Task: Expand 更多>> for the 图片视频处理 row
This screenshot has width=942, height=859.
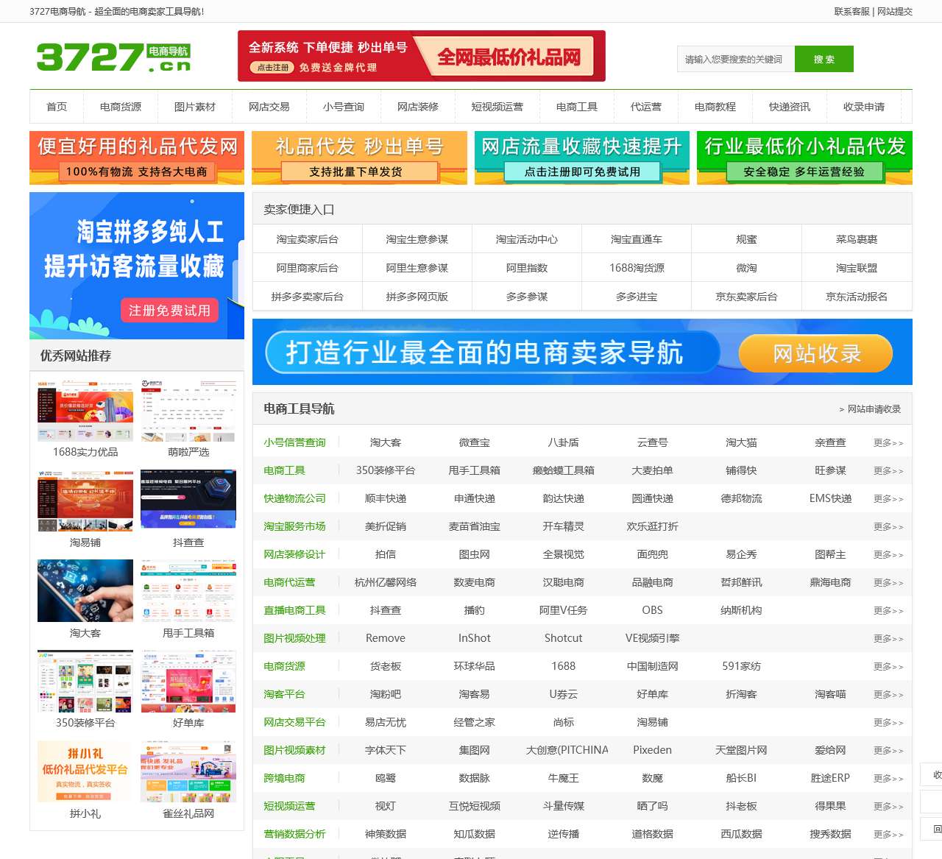Action: (888, 639)
